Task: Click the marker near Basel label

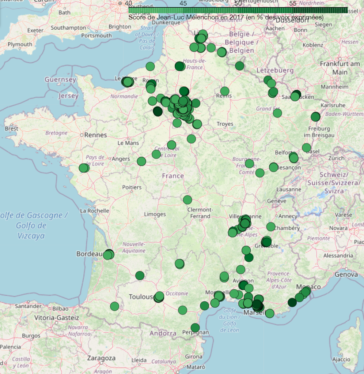Action: coord(306,147)
